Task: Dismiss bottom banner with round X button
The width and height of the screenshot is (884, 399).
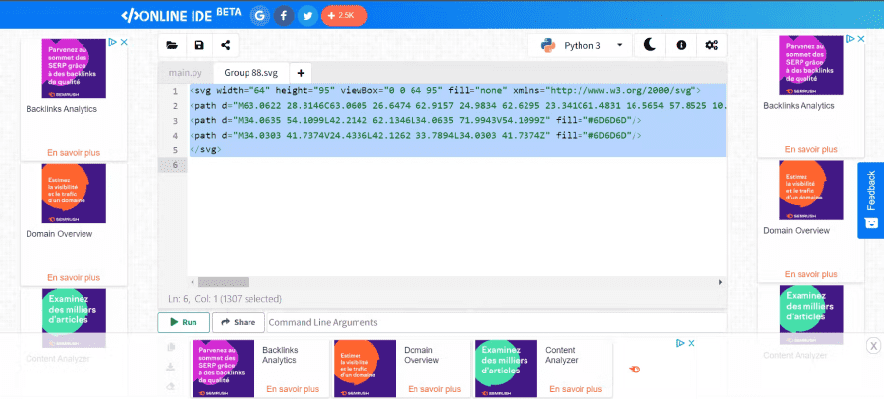Action: pyautogui.click(x=873, y=345)
